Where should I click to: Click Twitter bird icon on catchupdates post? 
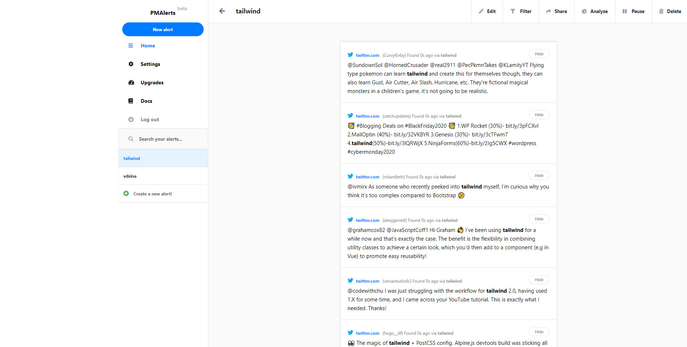click(351, 116)
